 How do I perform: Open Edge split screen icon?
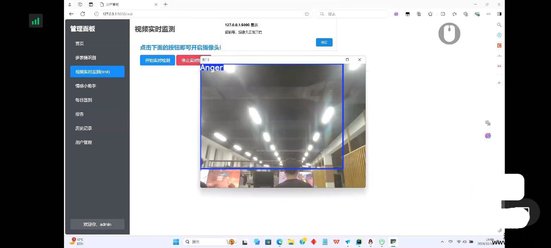(x=443, y=14)
